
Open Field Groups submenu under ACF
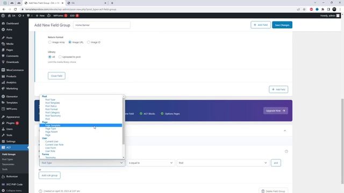9,154
